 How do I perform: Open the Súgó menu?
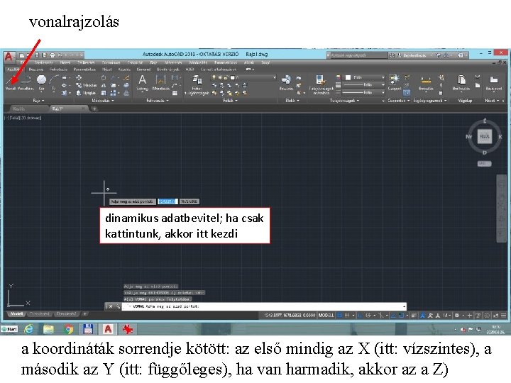click(x=265, y=62)
